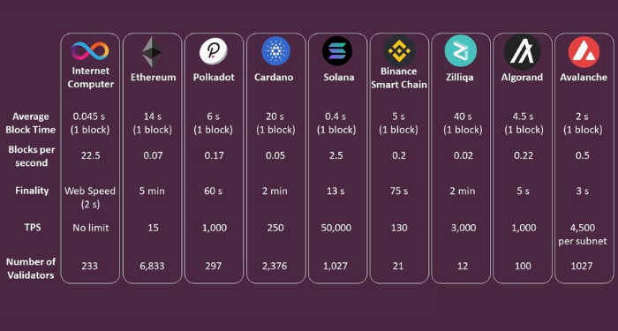Select Internet Computer's Web Speed finality value
The height and width of the screenshot is (331, 618).
90,198
